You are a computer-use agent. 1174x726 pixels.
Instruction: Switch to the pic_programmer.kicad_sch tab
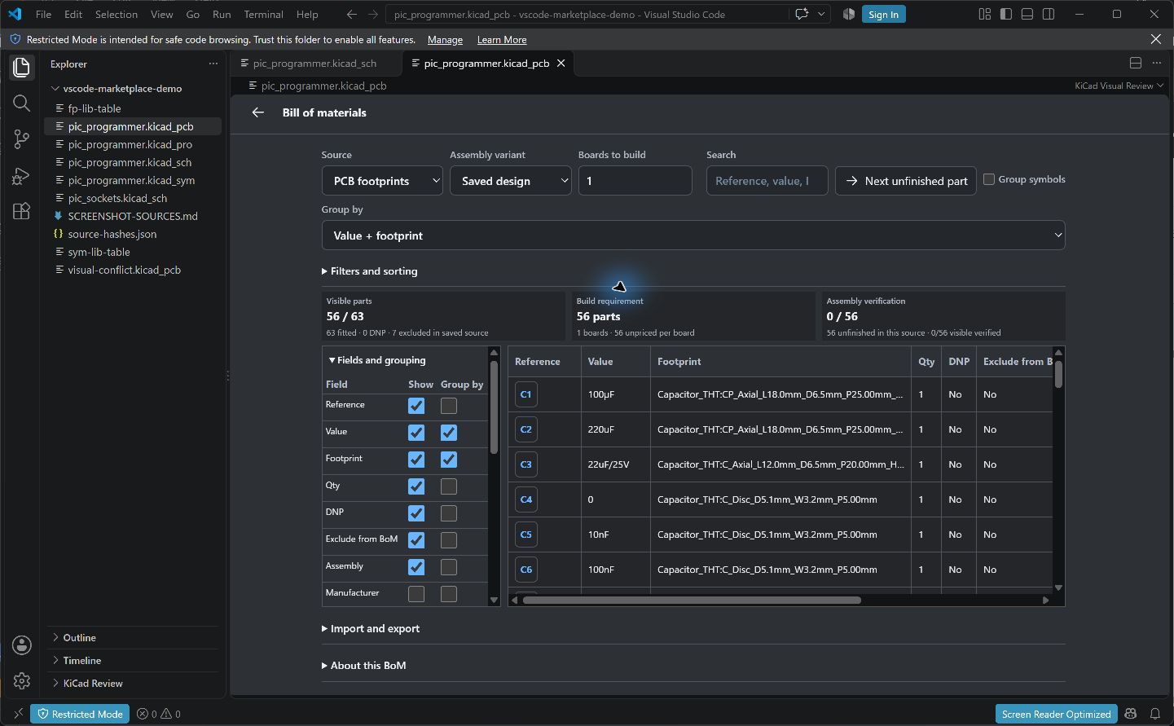314,63
